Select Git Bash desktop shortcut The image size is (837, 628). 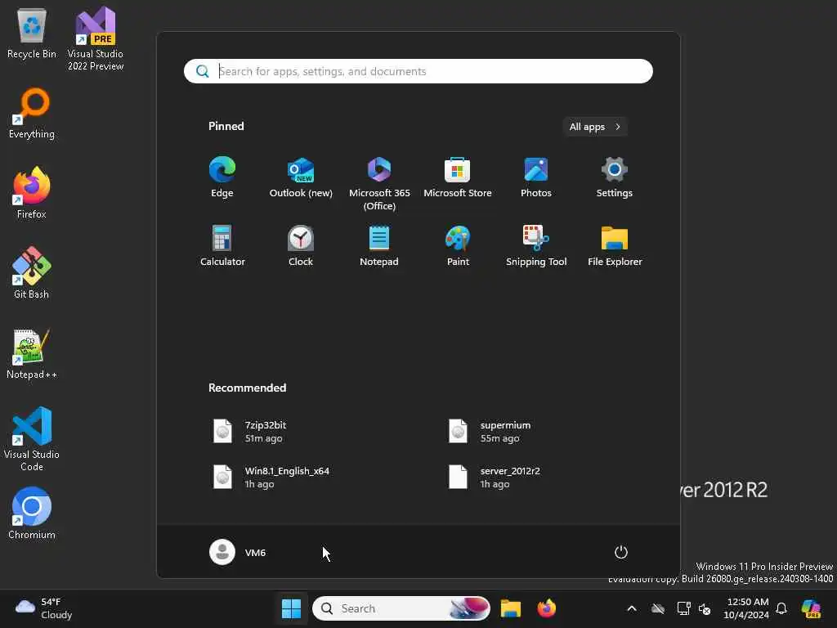(32, 273)
